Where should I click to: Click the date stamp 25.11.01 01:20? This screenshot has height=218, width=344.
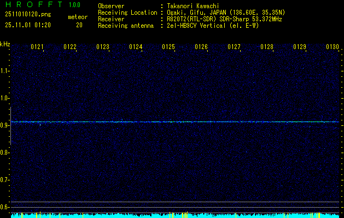28,25
